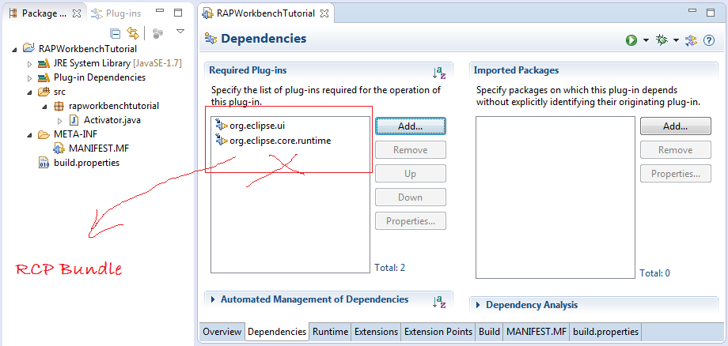Click Properties in Imported Packages
Viewport: 728px width, 346px height.
point(676,174)
